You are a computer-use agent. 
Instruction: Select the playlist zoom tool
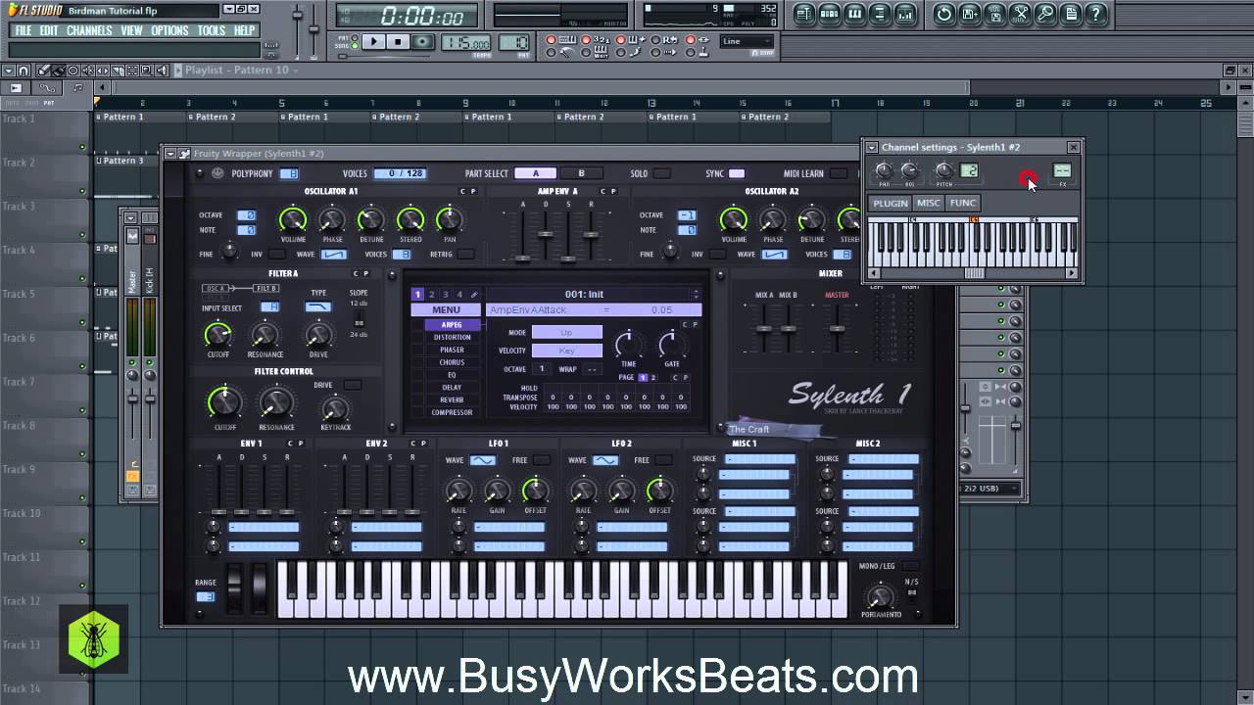[x=147, y=70]
